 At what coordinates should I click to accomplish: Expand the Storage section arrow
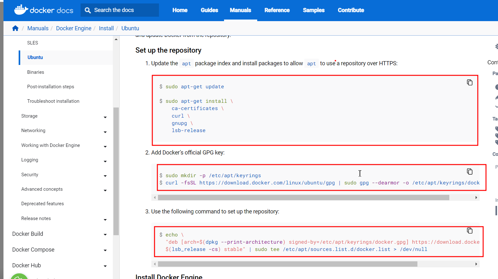pos(105,118)
